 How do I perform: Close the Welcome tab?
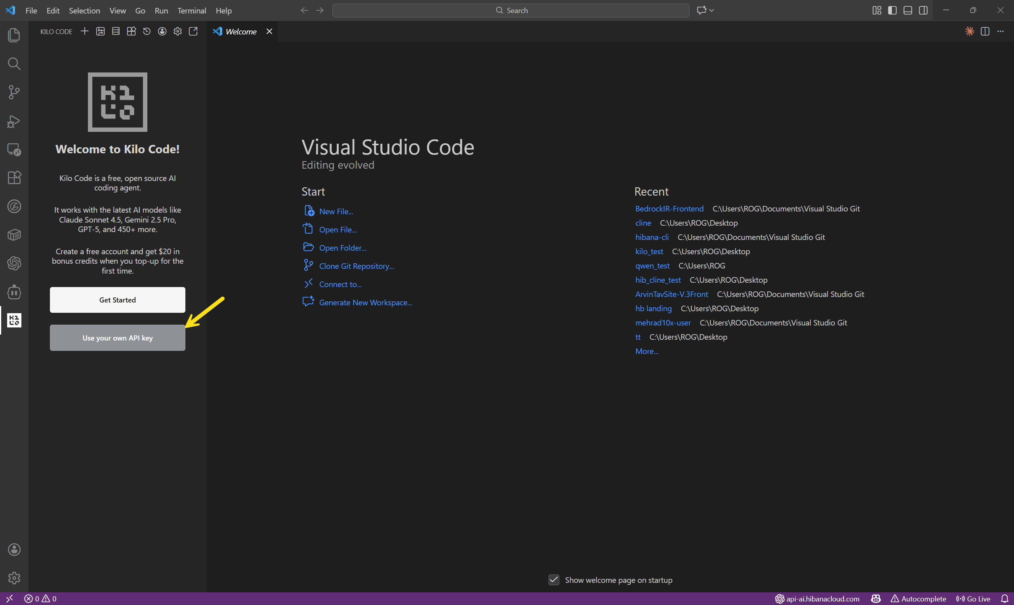(x=269, y=31)
